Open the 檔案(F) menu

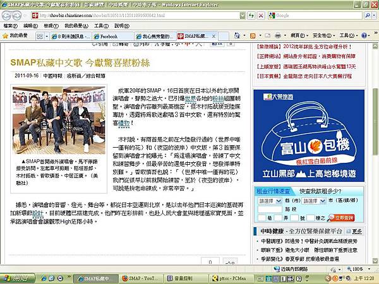(10, 26)
